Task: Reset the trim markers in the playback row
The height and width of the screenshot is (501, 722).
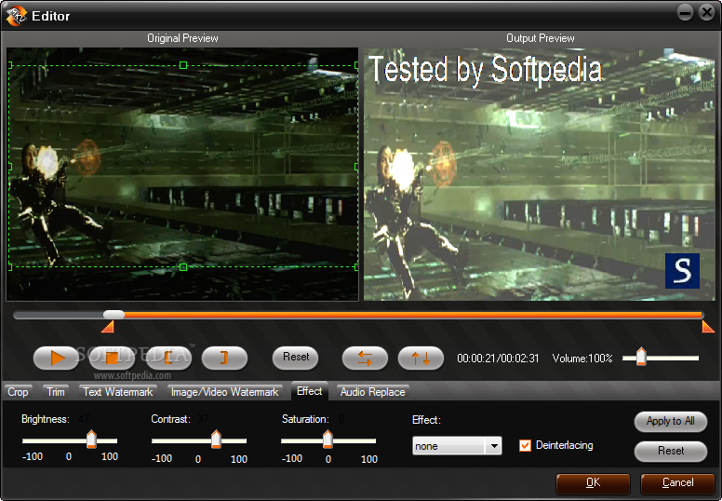Action: click(296, 358)
